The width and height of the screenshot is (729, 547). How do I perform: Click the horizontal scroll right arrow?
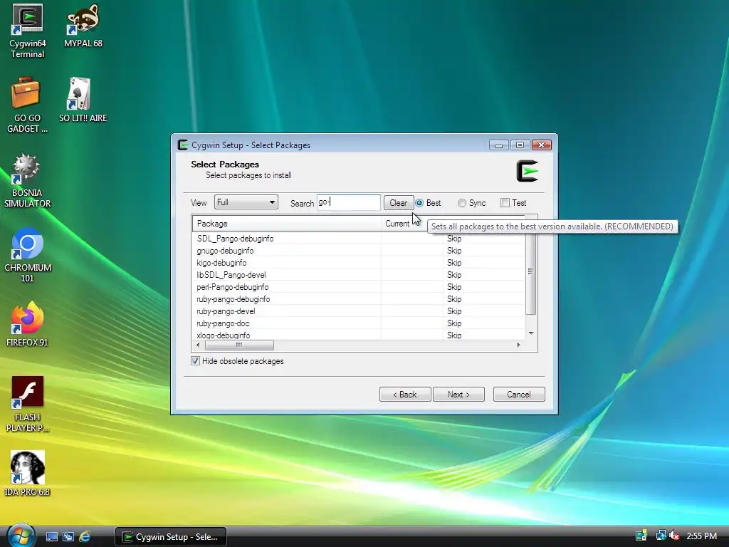tap(518, 345)
